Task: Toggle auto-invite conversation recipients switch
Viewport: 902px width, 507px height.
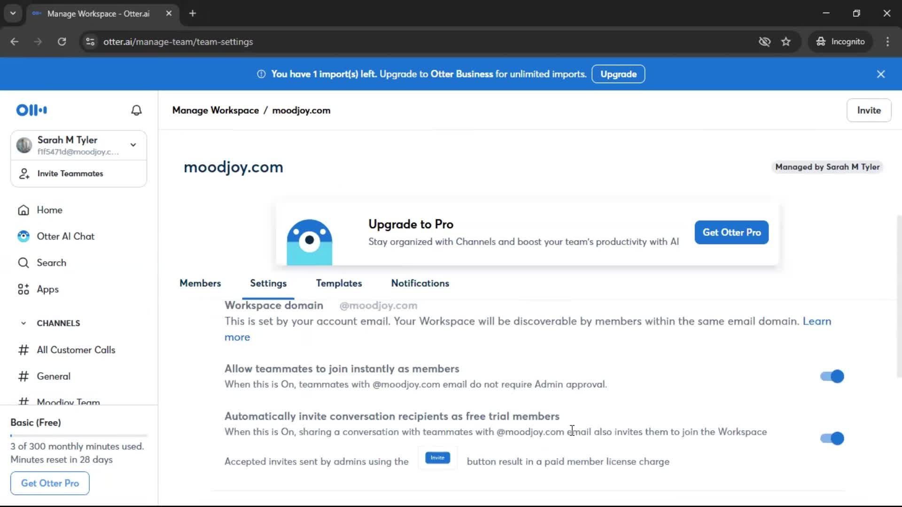Action: click(832, 438)
